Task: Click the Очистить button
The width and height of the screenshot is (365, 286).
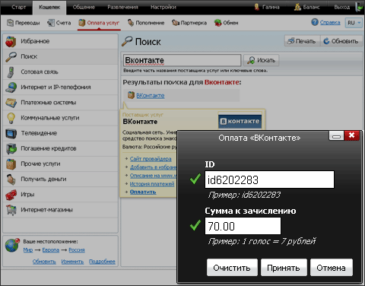Action: (x=232, y=268)
